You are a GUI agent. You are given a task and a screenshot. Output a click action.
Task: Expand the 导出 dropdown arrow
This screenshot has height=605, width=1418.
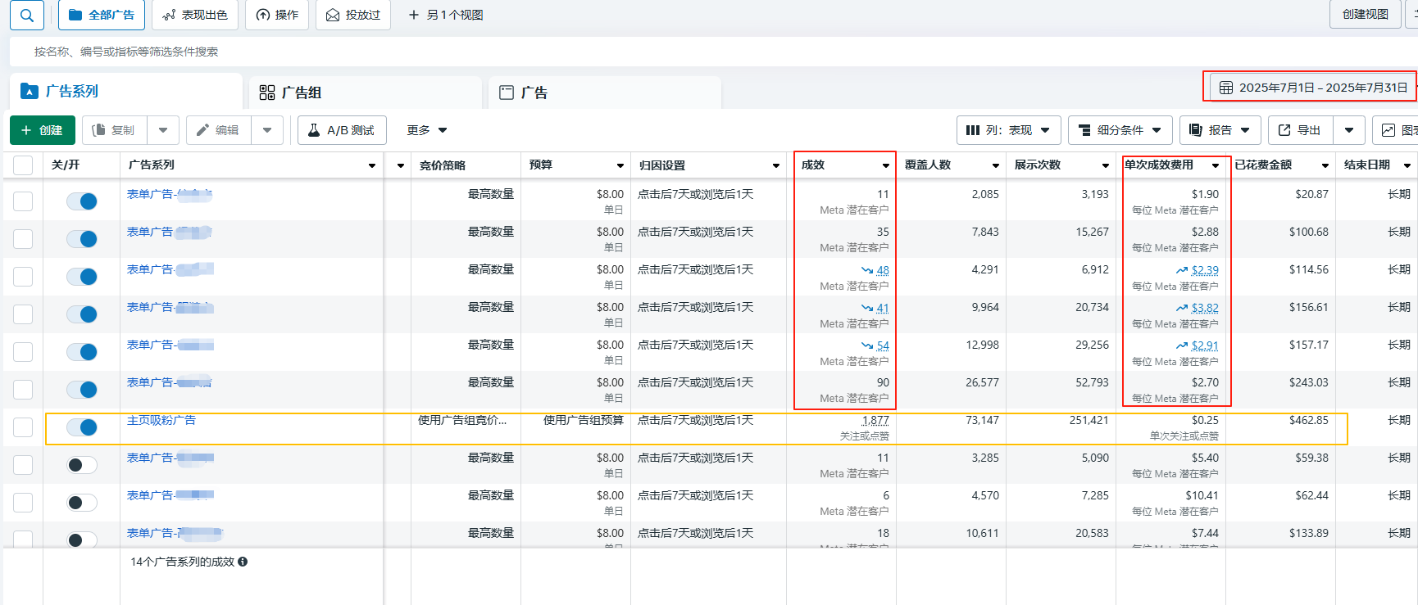coord(1349,130)
